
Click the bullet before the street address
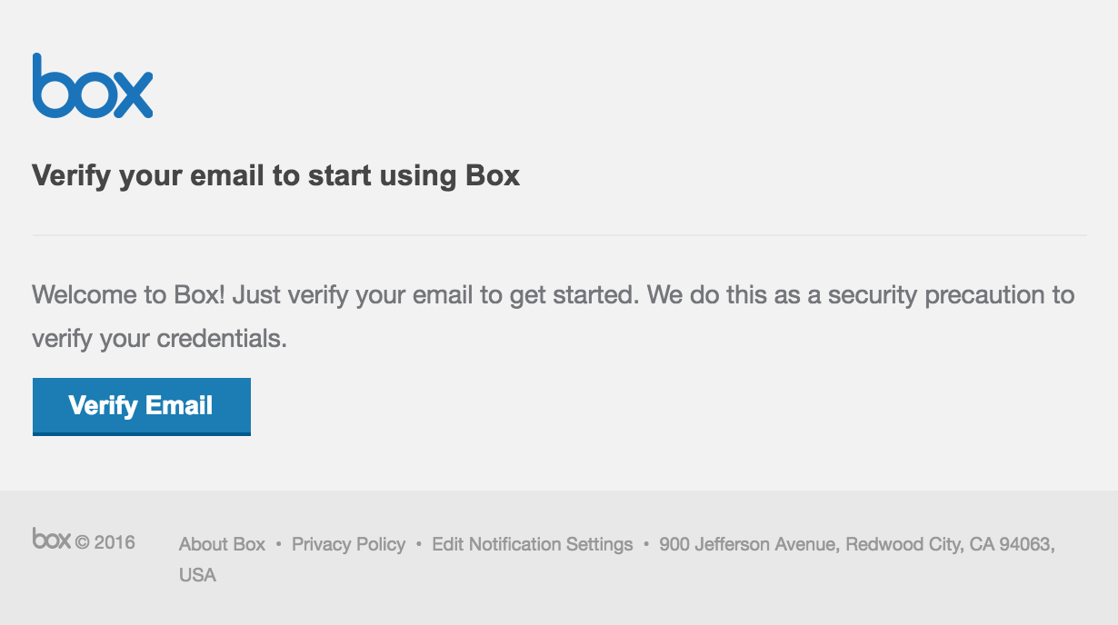click(646, 544)
